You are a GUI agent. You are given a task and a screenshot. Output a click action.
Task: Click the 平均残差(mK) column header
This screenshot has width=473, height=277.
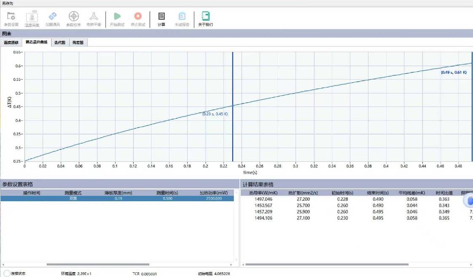pos(412,193)
